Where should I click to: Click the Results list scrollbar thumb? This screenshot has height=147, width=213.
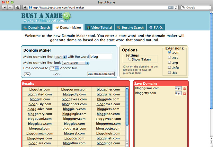click(127, 107)
